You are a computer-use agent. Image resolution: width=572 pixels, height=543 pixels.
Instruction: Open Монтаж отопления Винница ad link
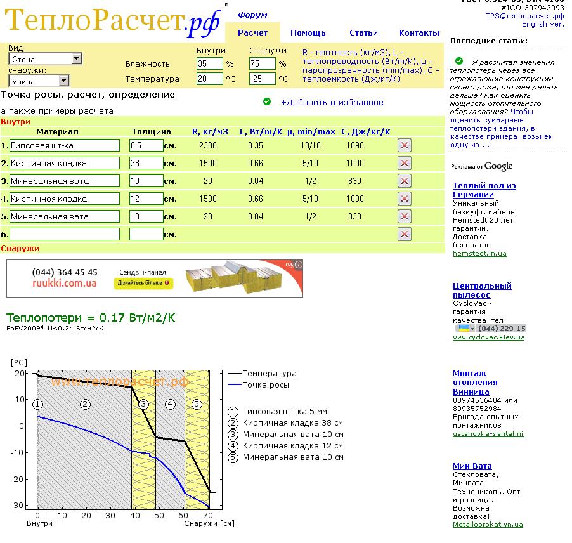pyautogui.click(x=475, y=383)
